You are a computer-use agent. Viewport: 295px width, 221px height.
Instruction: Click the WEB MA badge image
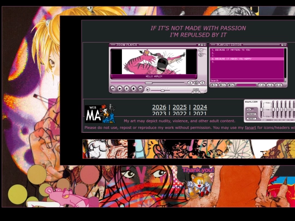pos(100,114)
